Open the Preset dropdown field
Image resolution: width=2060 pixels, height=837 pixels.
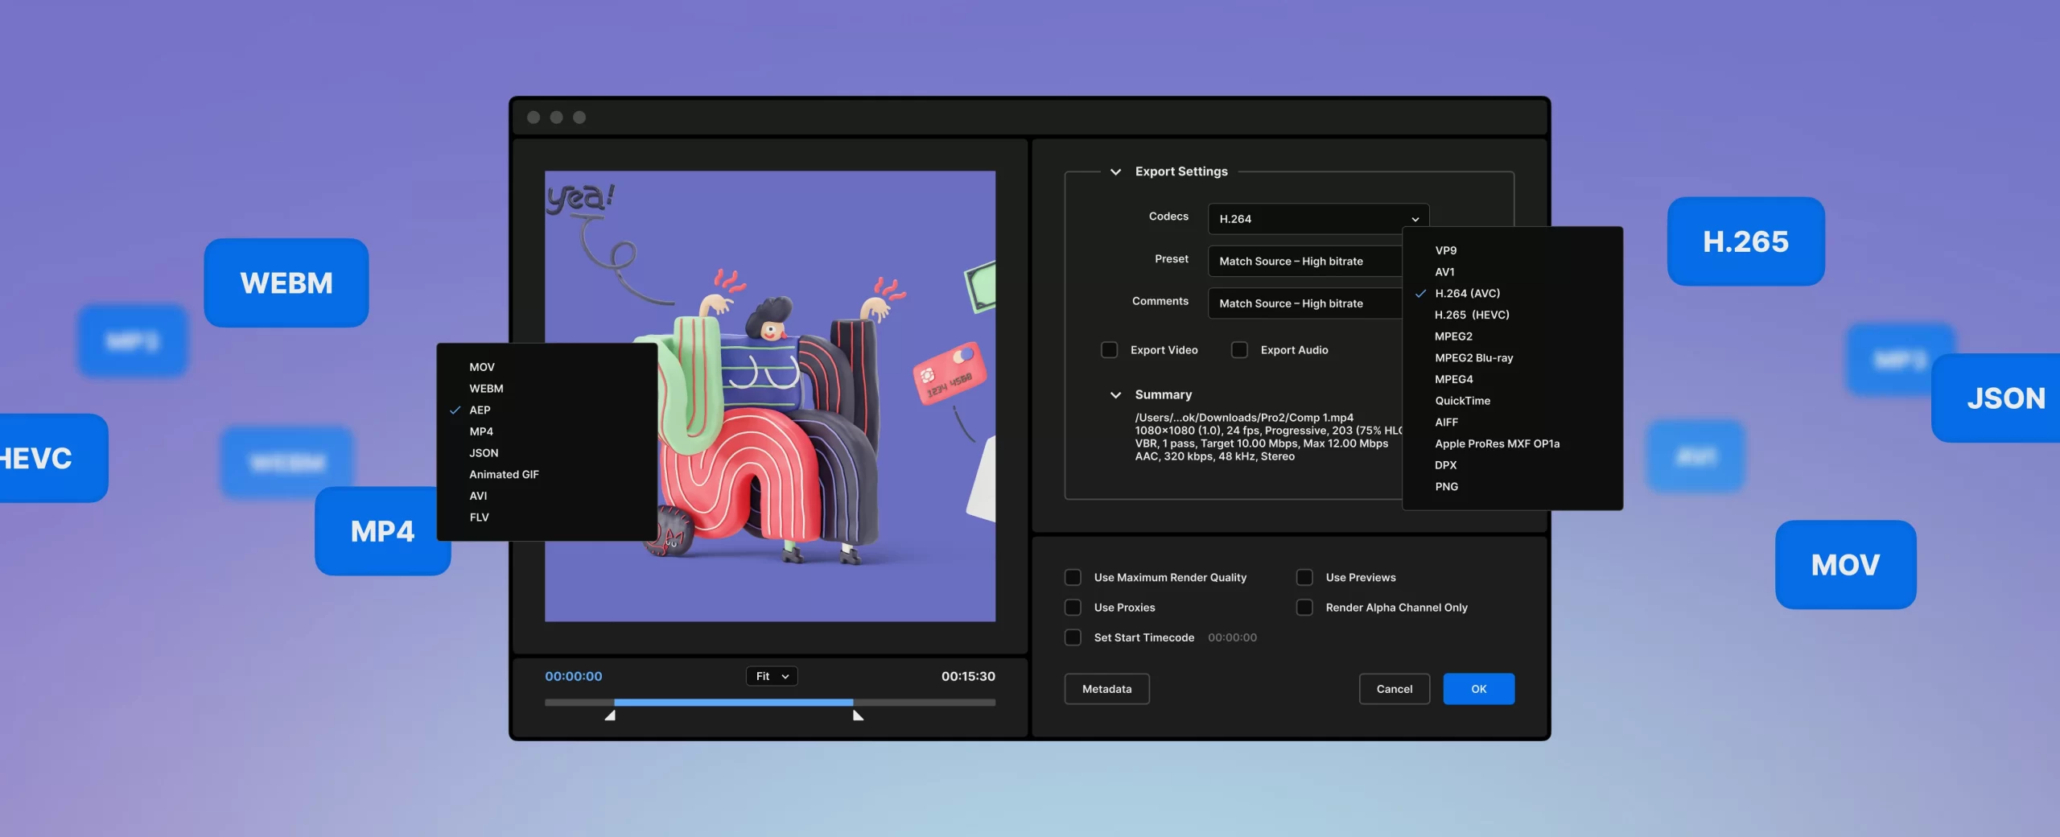tap(1304, 261)
